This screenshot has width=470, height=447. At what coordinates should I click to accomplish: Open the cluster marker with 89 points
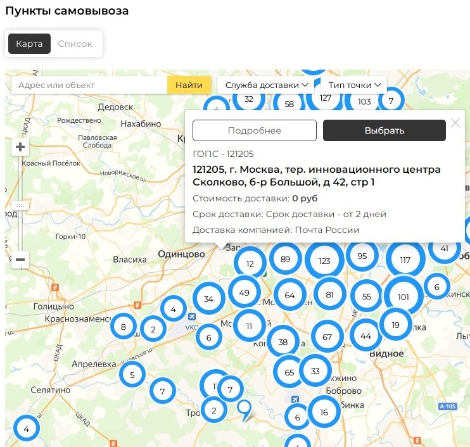(285, 259)
